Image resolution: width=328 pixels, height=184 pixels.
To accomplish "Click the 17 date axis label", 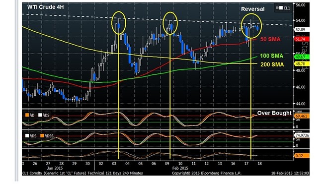I will tap(246, 164).
